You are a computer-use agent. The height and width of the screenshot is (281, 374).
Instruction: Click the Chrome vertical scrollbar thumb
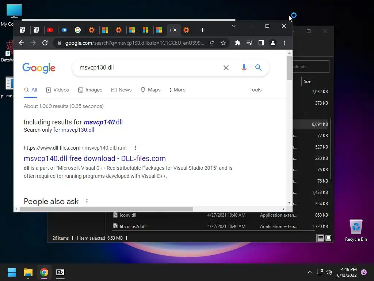tap(289, 68)
